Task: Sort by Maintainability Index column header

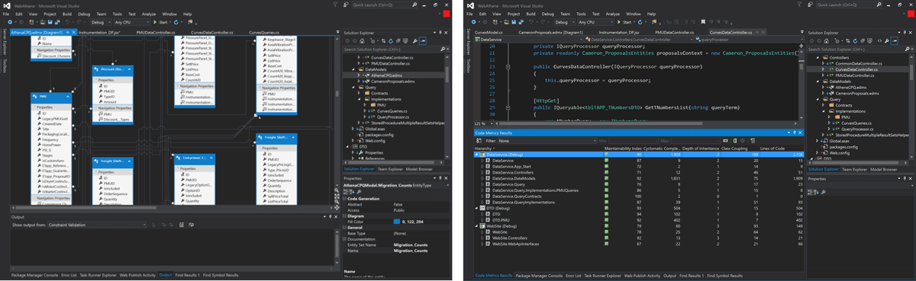Action: [624, 148]
